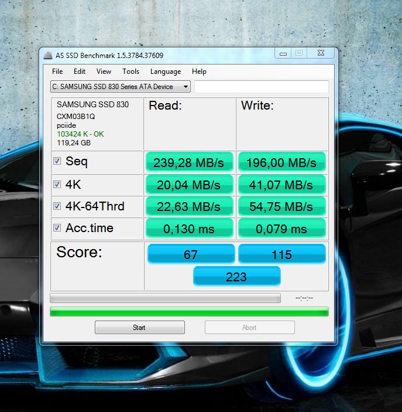Image resolution: width=402 pixels, height=412 pixels.
Task: Open the Tools menu
Action: coord(130,71)
